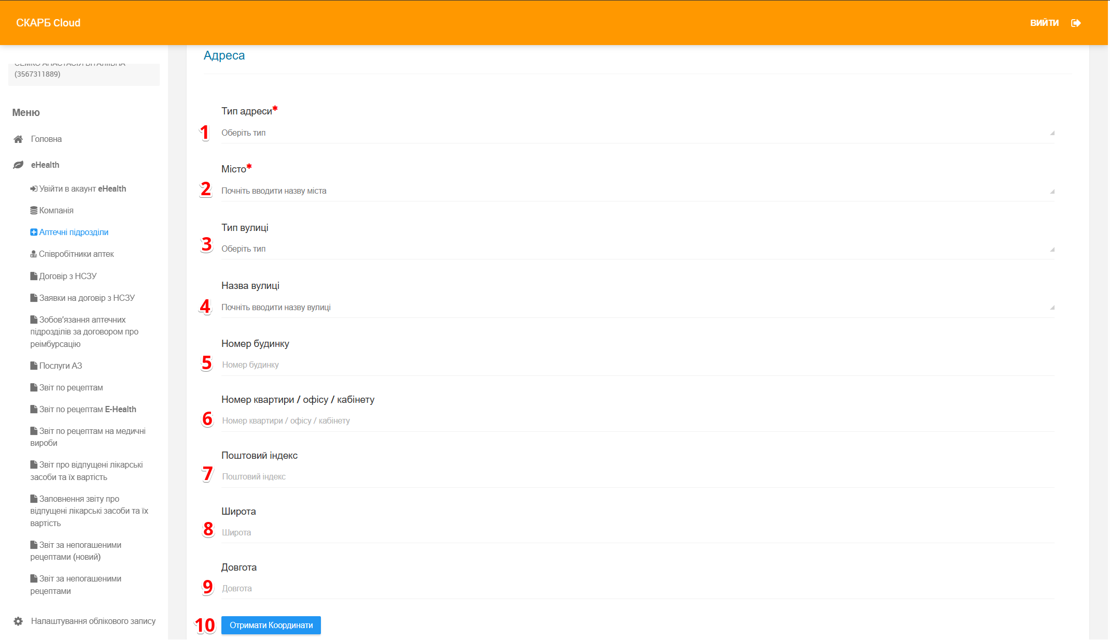Open the Місто city dropdown
The width and height of the screenshot is (1110, 640).
tap(637, 191)
